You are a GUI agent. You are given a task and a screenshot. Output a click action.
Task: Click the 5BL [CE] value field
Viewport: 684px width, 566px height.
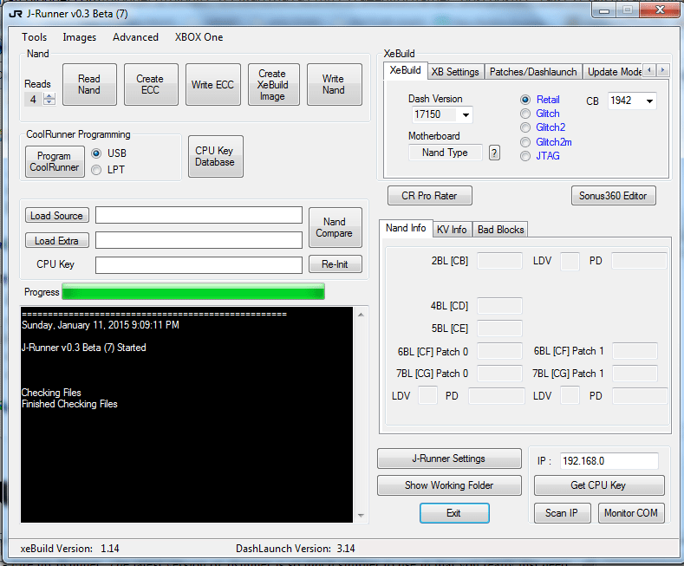(499, 329)
